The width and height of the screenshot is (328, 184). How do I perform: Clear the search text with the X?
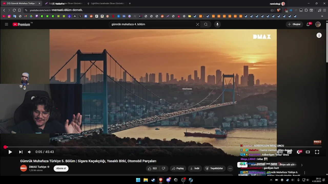(198, 24)
